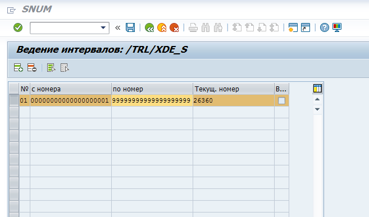The height and width of the screenshot is (217, 369).
Task: Collapse the command field with the double chevron
Action: [118, 28]
